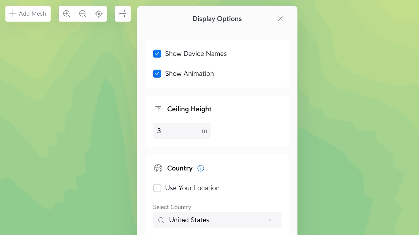Zoom out using the minus magnifier

coord(83,14)
